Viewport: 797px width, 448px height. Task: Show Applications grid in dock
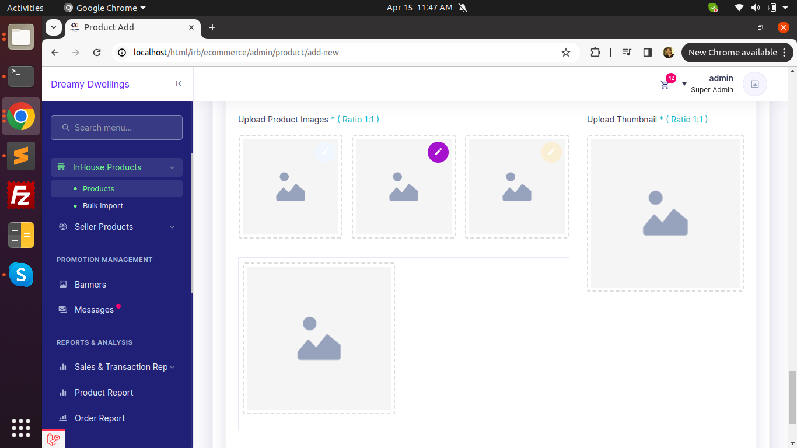[x=21, y=428]
